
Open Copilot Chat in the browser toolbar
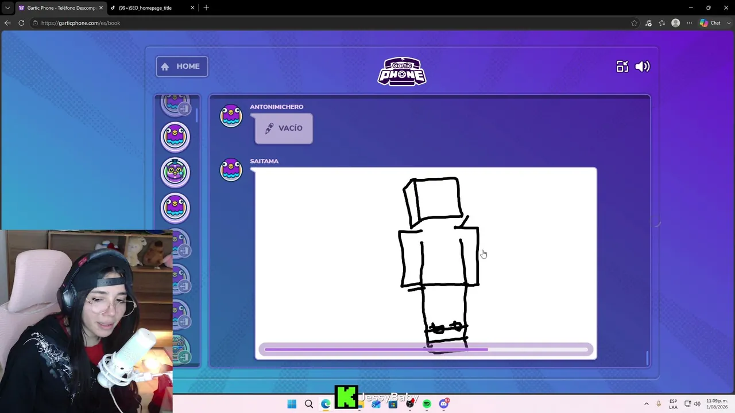tap(711, 23)
